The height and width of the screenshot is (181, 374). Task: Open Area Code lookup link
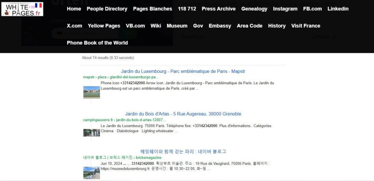pyautogui.click(x=249, y=26)
